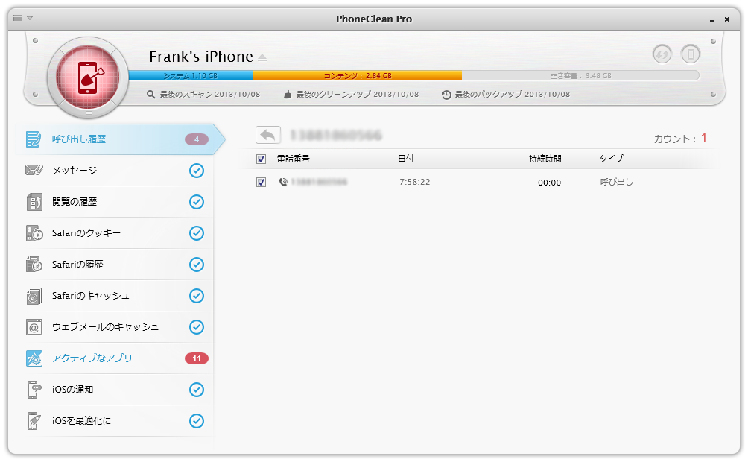Viewport: 748px width, 462px height.
Task: Click checkmark next to ウェブメールのキャッシュ
Action: [x=197, y=327]
